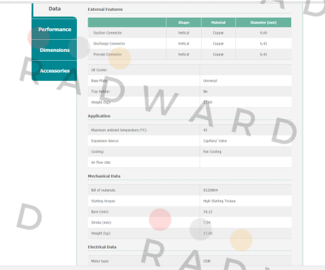This screenshot has width=325, height=270.
Task: Select the Discharge Connector row label
Action: [x=109, y=44]
